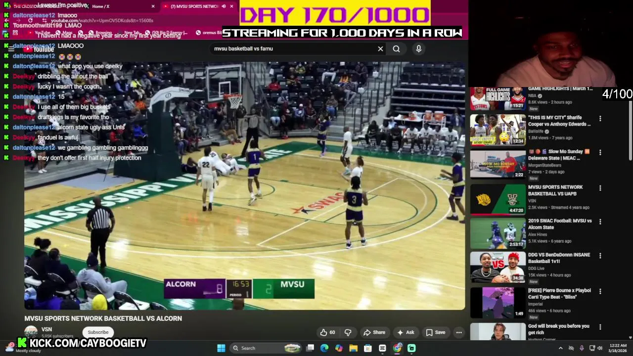Screen dimensions: 633x356
Task: Open the apps grid in bookmarks bar
Action: [15, 33]
